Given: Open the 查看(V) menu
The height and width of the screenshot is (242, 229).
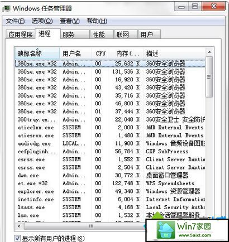Looking at the screenshot, I should point(70,21).
